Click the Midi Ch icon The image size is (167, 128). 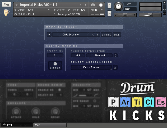[16, 14]
